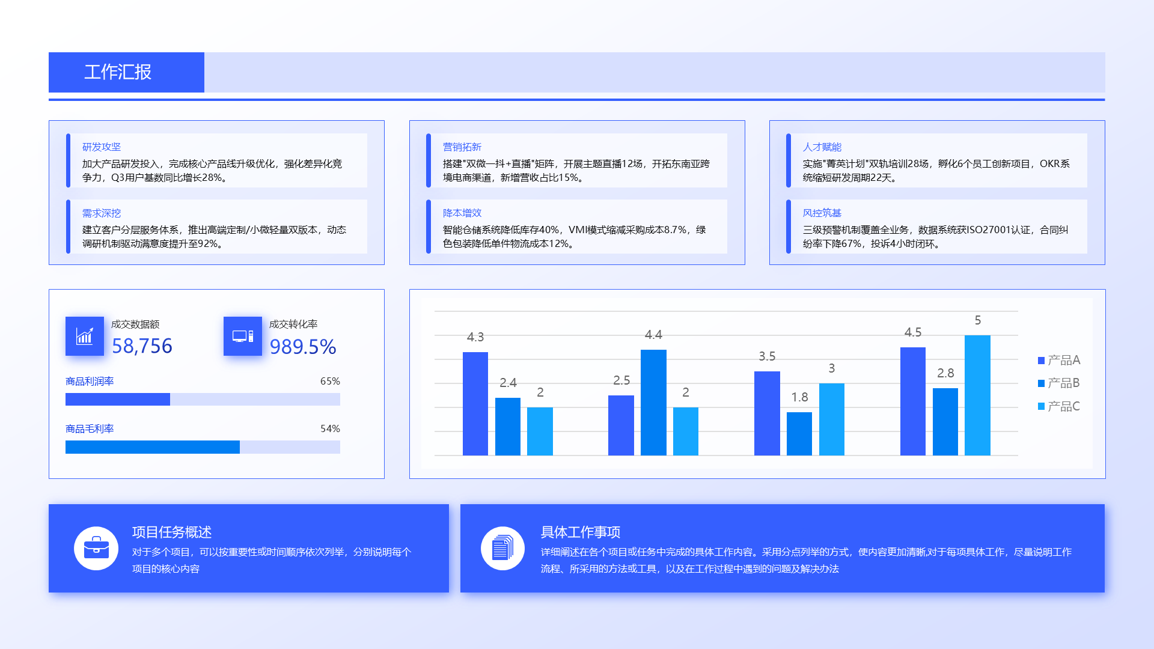Screen dimensions: 1154x649
Task: Click the text starting 搭建"双微一抖+直播"矩阵
Action: (576, 171)
